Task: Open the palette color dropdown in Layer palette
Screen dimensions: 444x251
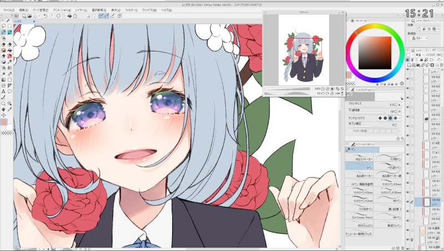Action: (x=410, y=55)
